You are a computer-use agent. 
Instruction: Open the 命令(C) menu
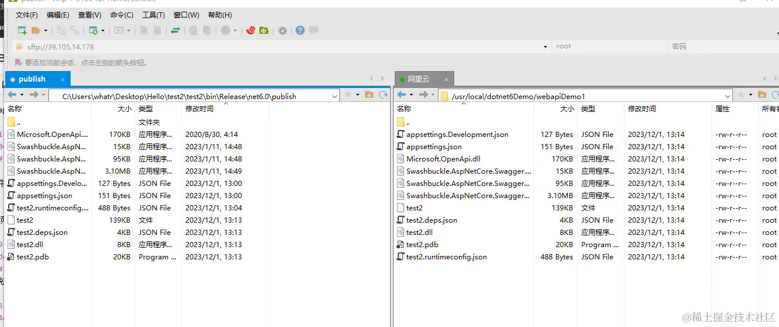click(x=121, y=15)
